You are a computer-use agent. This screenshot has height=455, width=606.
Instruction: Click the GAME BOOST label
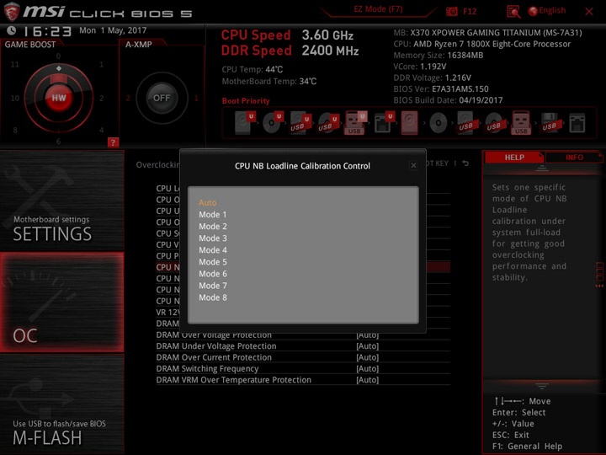coord(30,45)
